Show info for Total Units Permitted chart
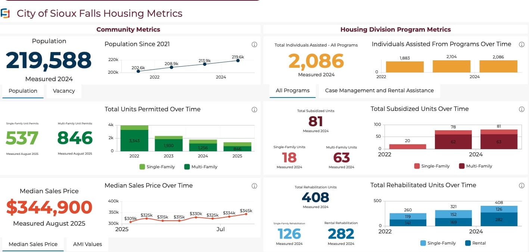This screenshot has height=252, width=529. [255, 110]
